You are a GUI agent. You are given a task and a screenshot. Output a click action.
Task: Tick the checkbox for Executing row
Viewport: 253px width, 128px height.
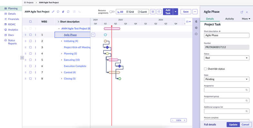[x=30, y=60]
